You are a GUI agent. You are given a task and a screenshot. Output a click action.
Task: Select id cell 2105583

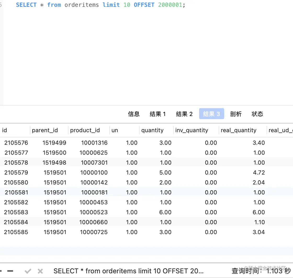16,212
